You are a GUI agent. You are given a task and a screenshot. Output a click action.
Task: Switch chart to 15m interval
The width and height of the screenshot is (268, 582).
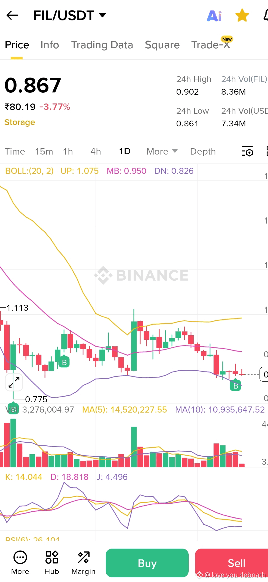point(44,152)
